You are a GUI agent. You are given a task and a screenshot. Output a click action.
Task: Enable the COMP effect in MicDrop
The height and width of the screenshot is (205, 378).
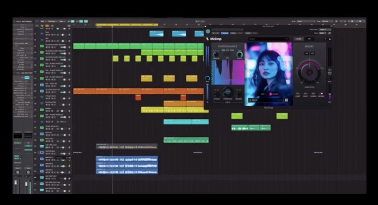[x=298, y=94]
